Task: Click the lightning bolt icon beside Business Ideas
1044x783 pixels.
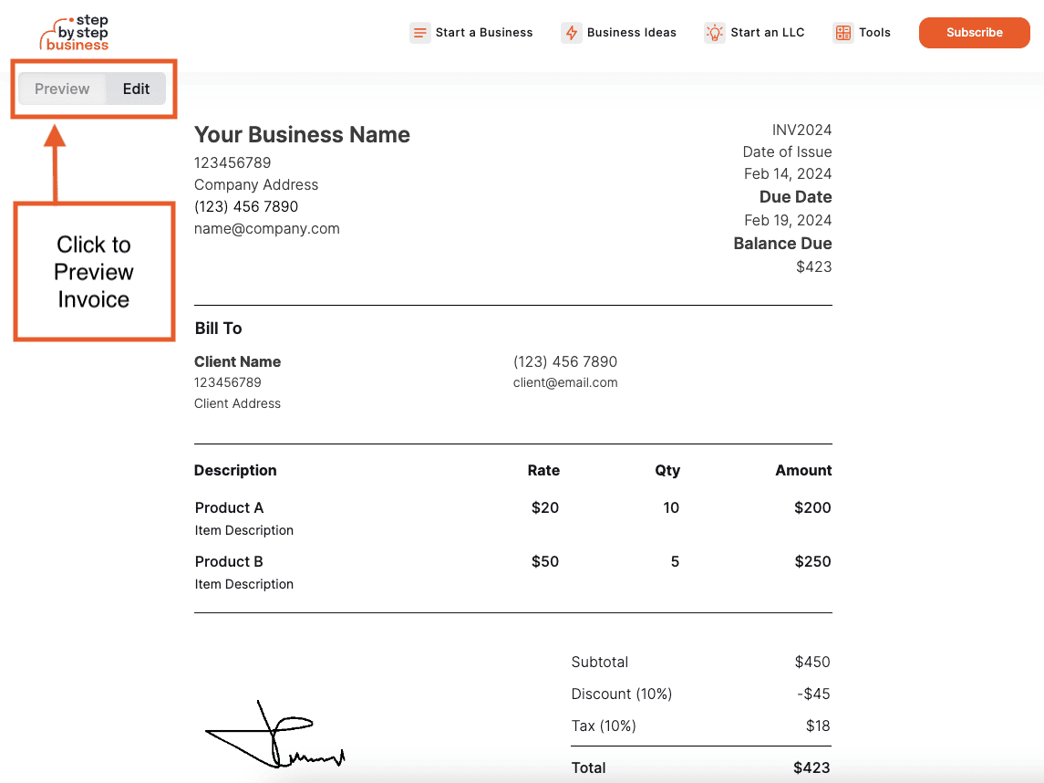Action: [x=572, y=33]
